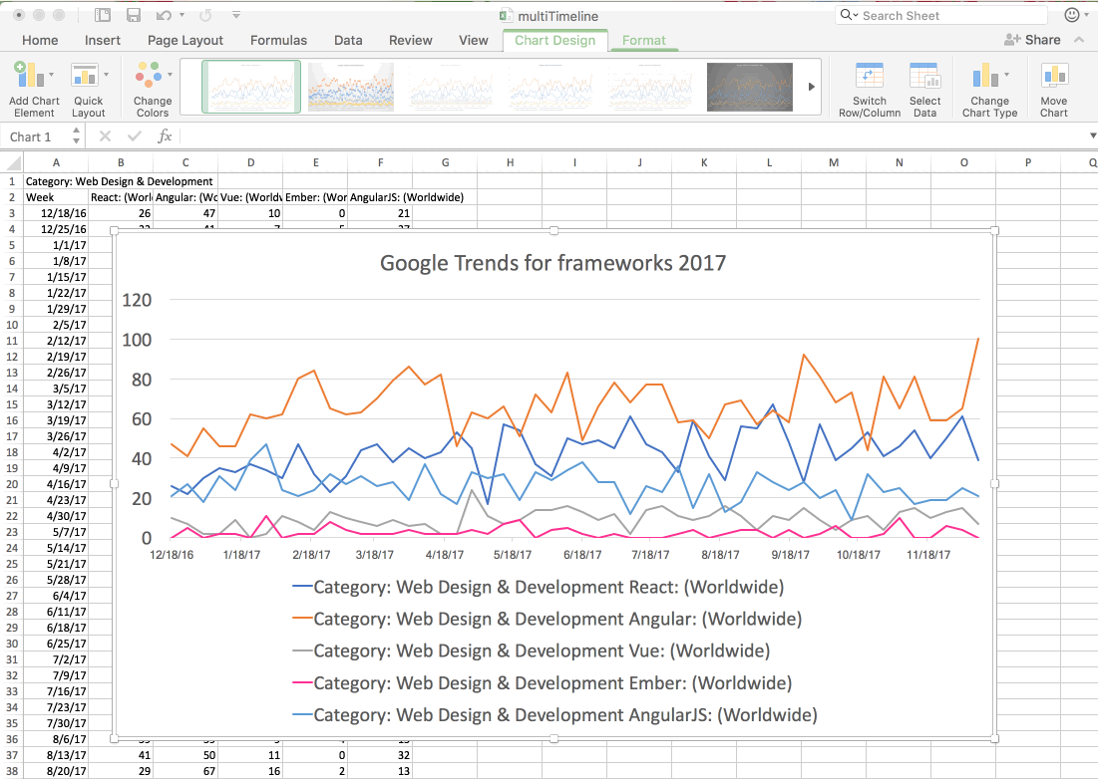Expand the undo history dropdown arrow
Viewport: 1098px width, 779px height.
(x=183, y=15)
